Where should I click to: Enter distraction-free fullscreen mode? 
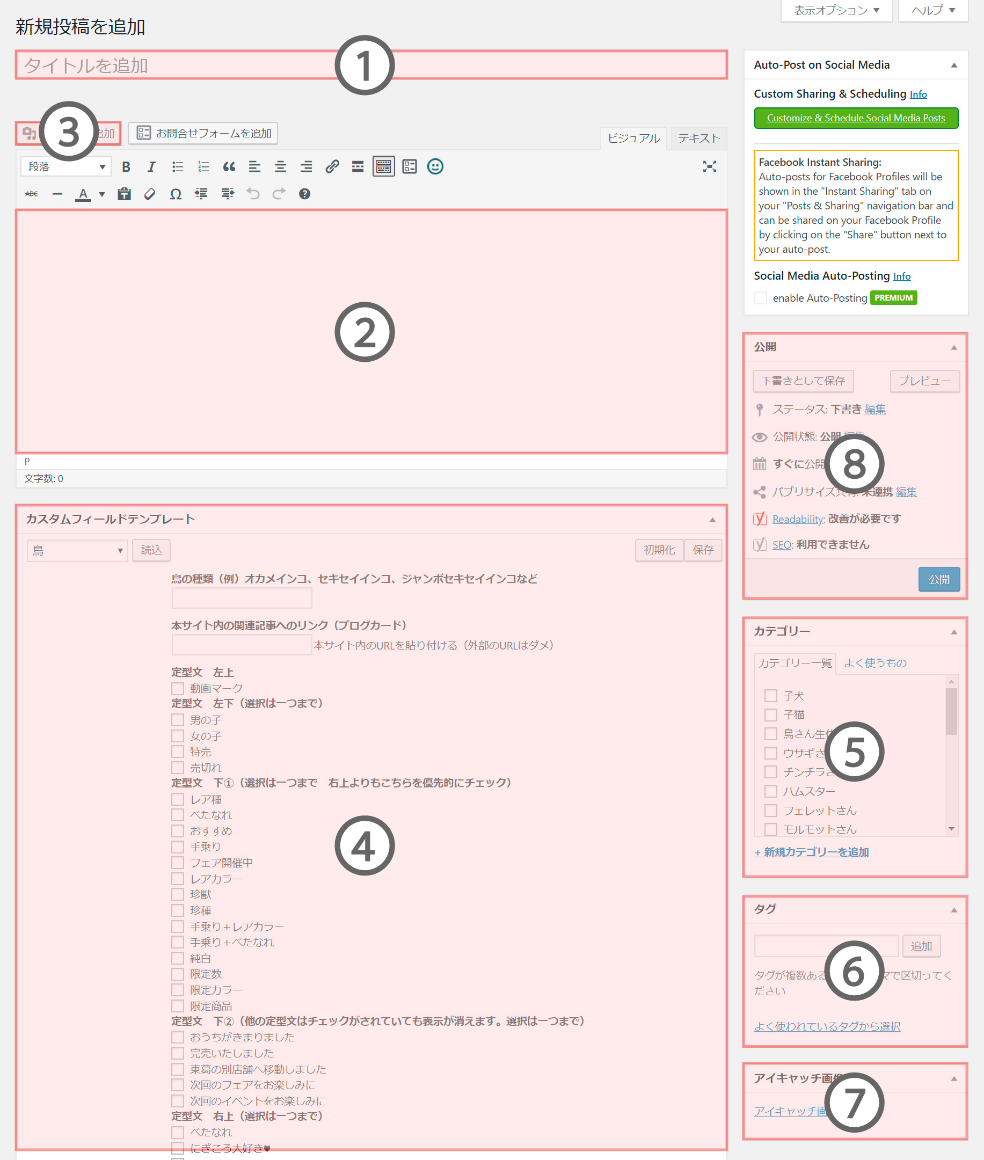(709, 167)
